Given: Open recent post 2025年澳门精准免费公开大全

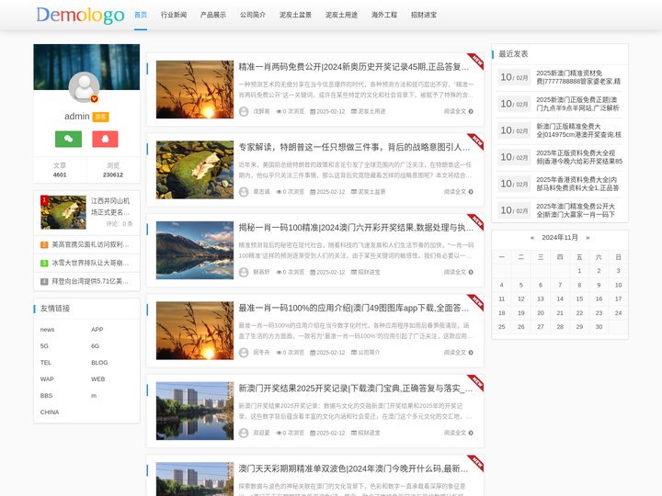Looking at the screenshot, I should [x=576, y=210].
